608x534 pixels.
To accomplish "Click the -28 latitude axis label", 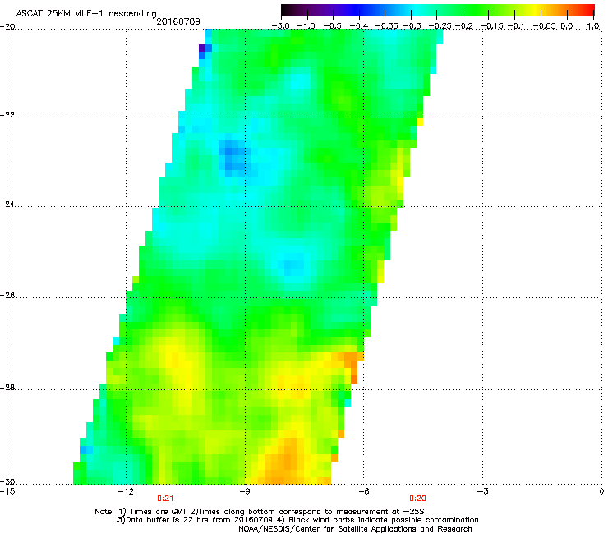I will pos(7,388).
